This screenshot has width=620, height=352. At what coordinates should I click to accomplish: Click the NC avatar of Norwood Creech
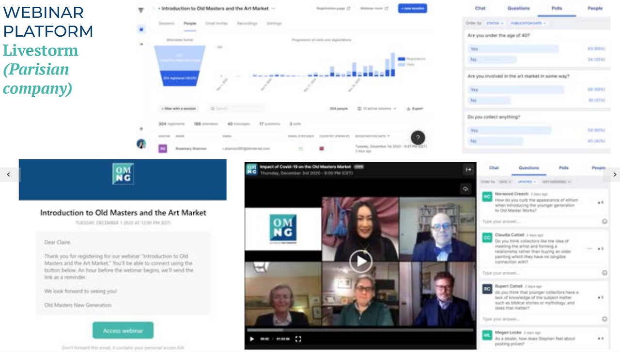point(487,197)
